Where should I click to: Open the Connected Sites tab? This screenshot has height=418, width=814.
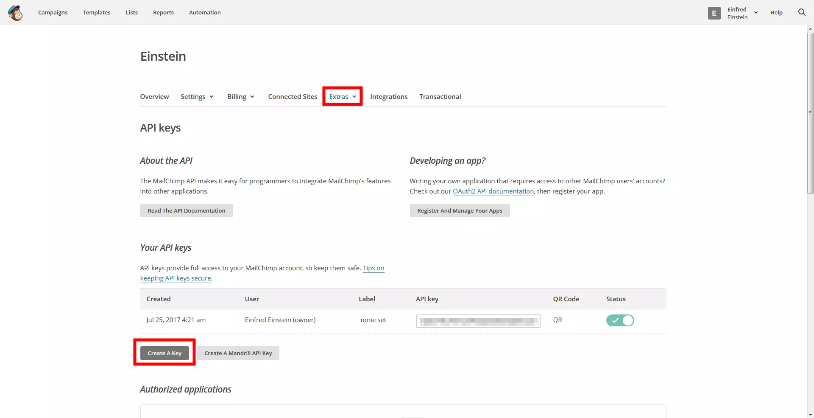pyautogui.click(x=293, y=97)
